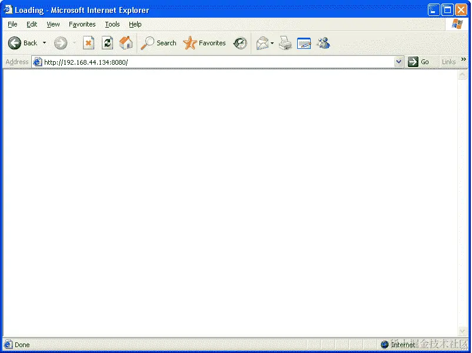The width and height of the screenshot is (472, 353).
Task: Go back using the Back arrow button
Action: coord(22,43)
